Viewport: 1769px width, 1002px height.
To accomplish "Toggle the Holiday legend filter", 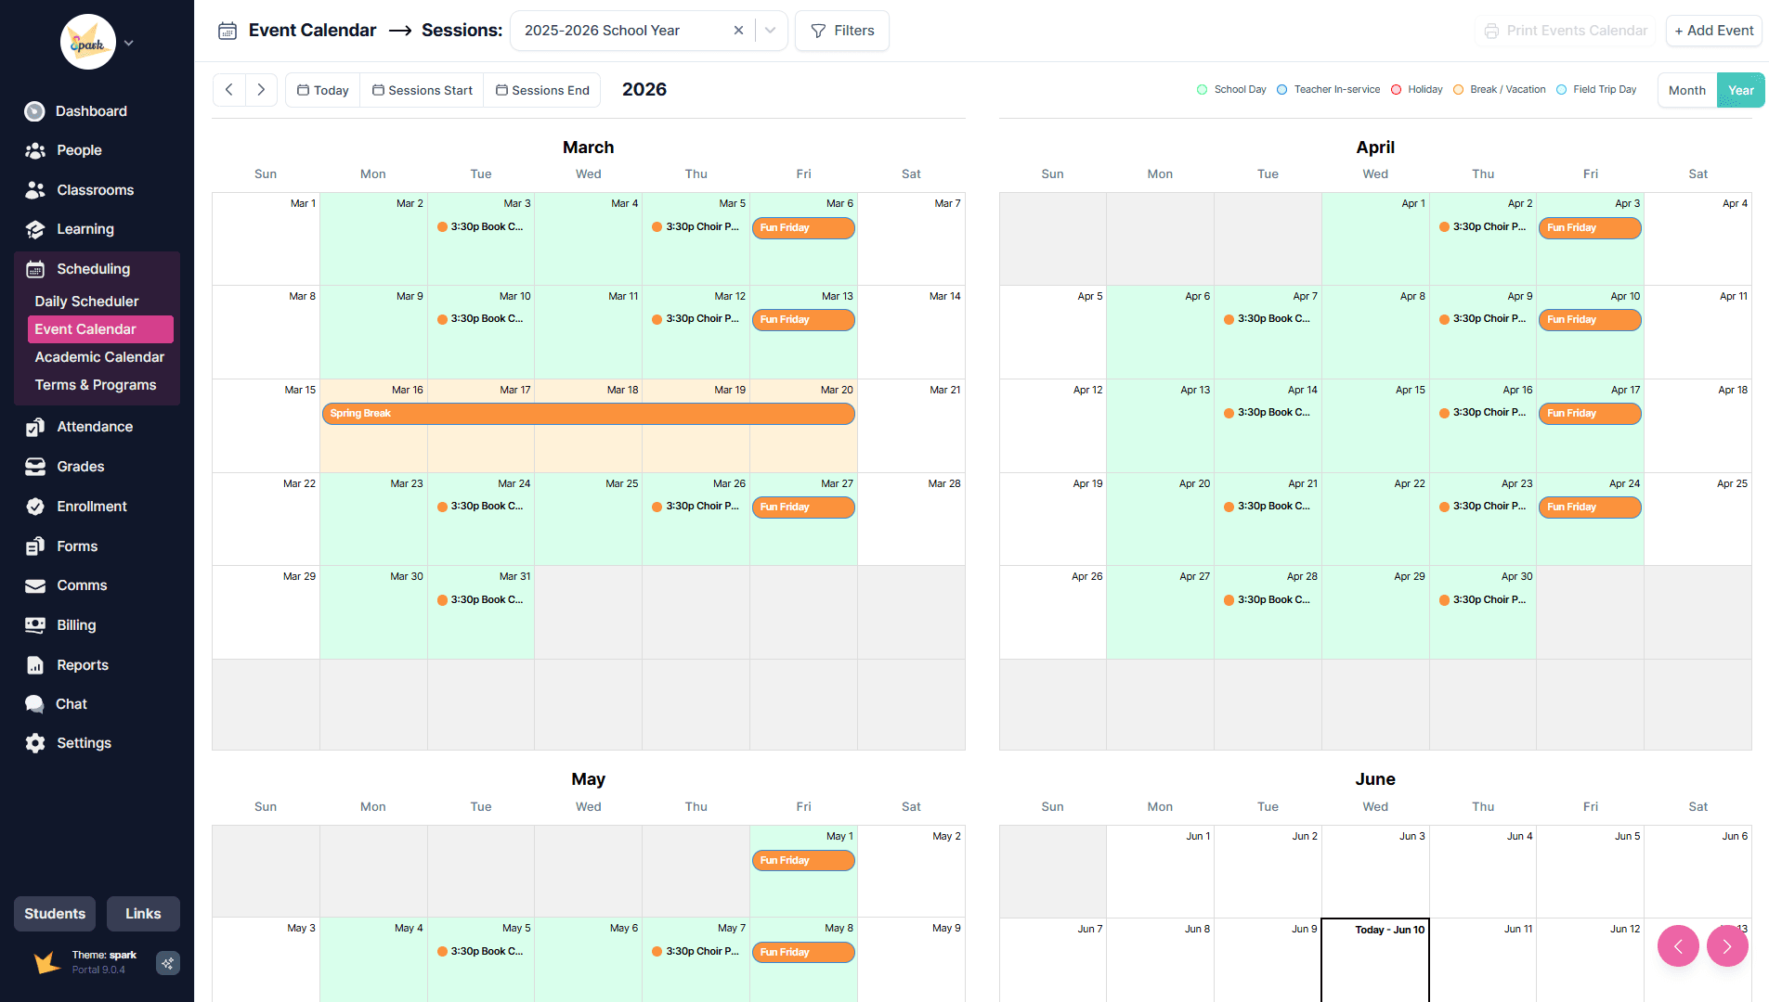I will pyautogui.click(x=1416, y=90).
